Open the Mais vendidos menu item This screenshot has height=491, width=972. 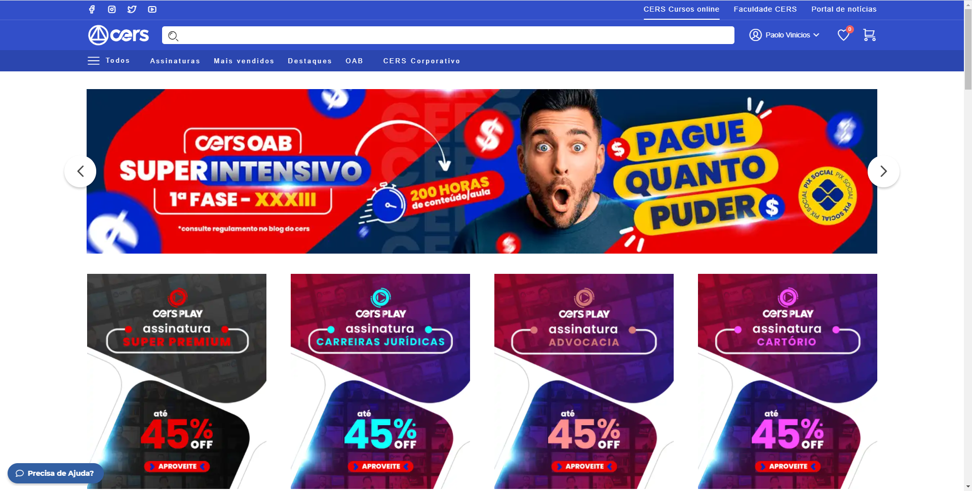point(244,61)
